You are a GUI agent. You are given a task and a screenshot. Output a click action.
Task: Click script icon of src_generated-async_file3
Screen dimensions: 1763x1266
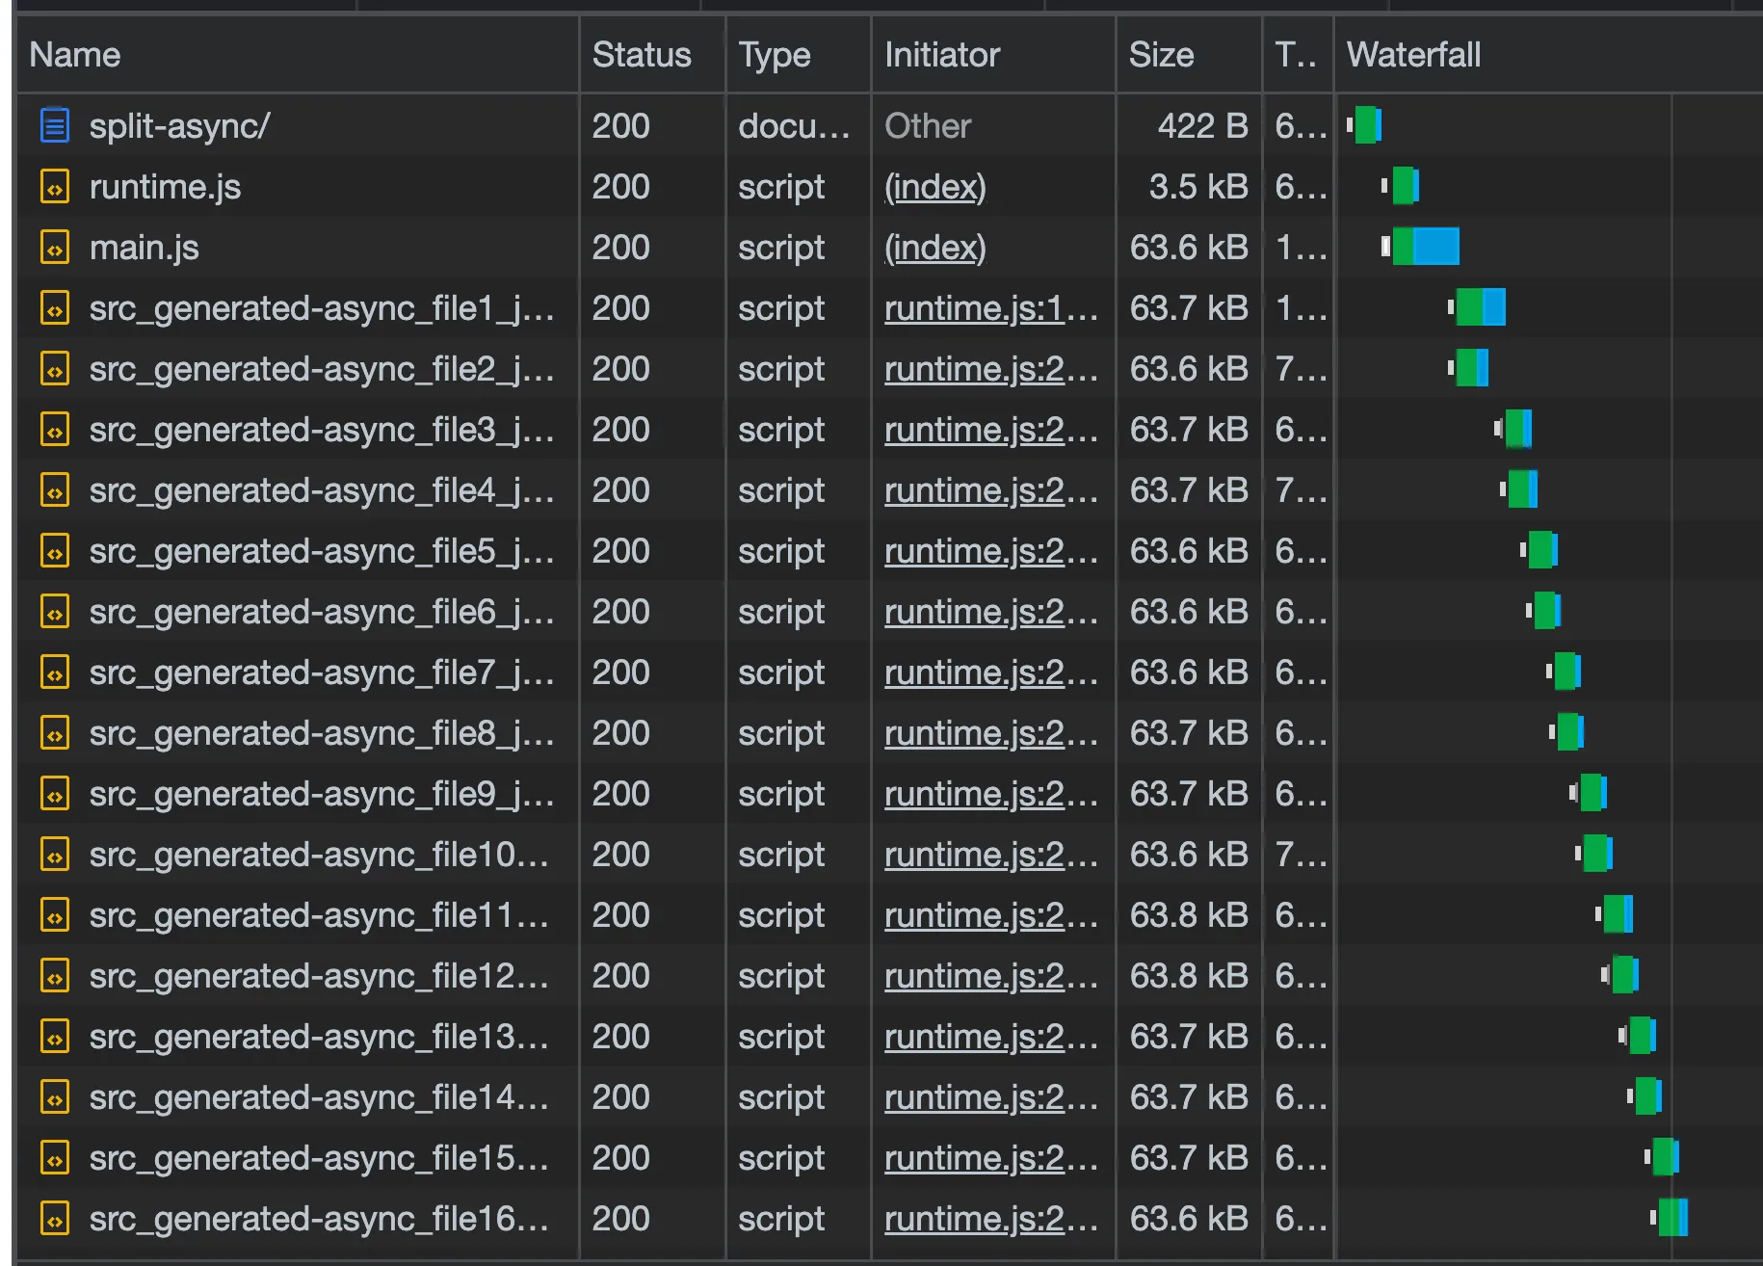point(55,430)
